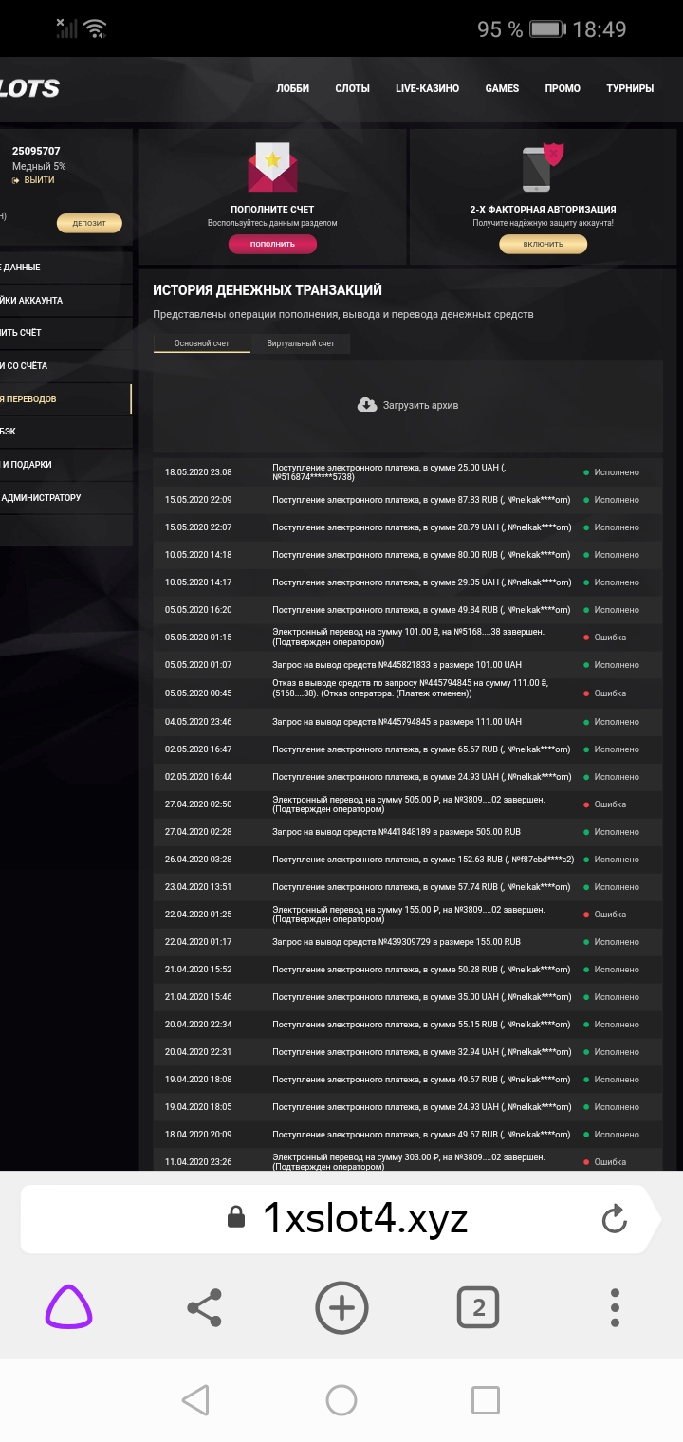The width and height of the screenshot is (683, 1442).
Task: Reload the page with refresh icon
Action: [615, 1218]
